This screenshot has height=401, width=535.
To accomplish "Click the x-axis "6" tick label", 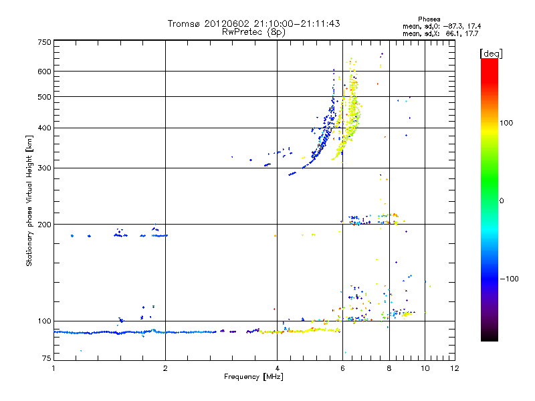I will (342, 368).
